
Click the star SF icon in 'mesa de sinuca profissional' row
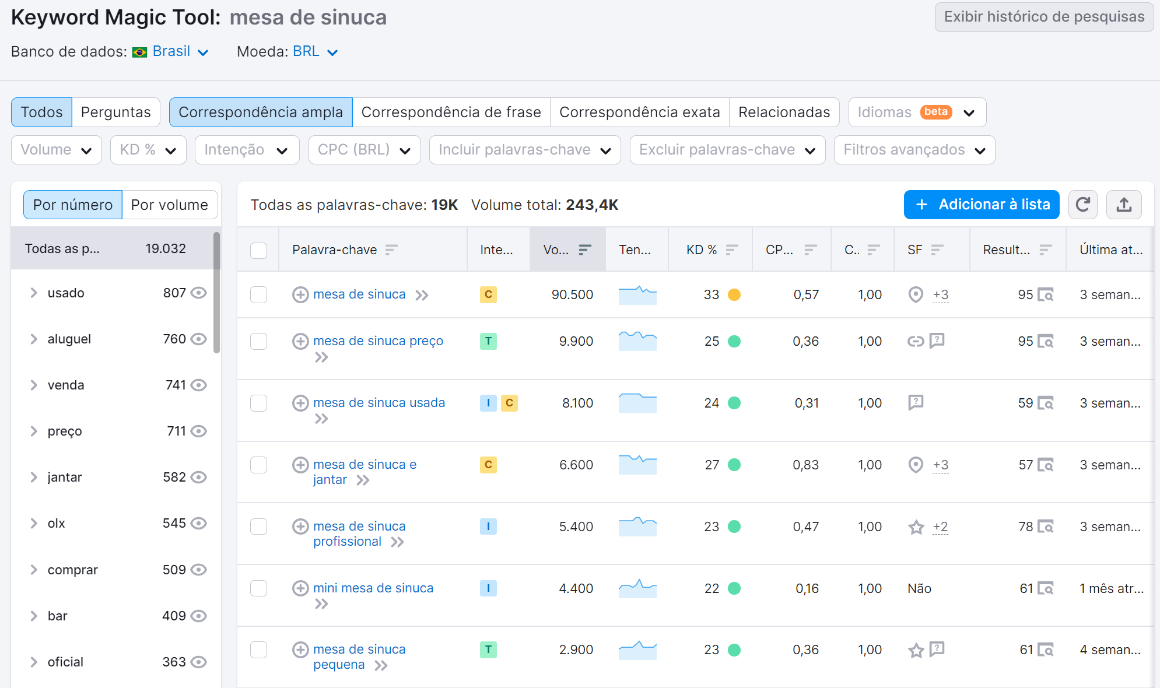[x=916, y=527]
